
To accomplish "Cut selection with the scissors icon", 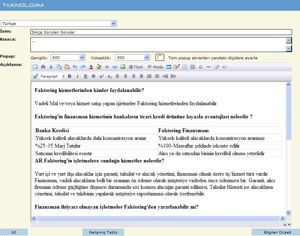I will 51,67.
